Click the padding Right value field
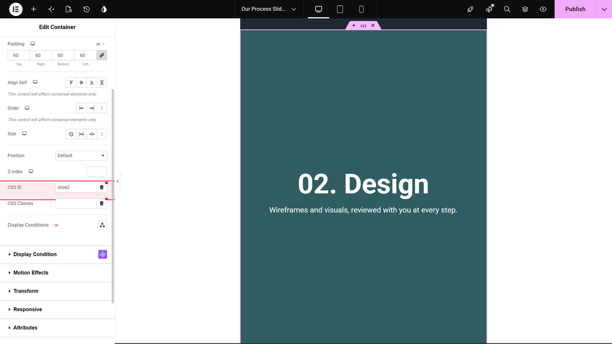Viewport: 612px width, 344px height. tap(41, 55)
